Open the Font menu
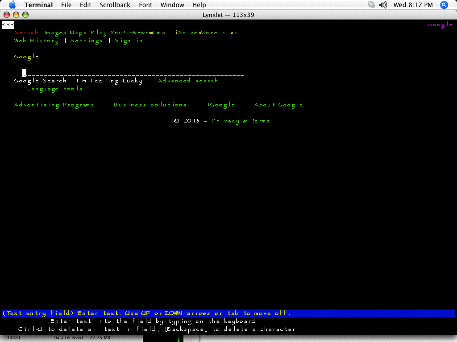457x342 pixels. pos(145,5)
